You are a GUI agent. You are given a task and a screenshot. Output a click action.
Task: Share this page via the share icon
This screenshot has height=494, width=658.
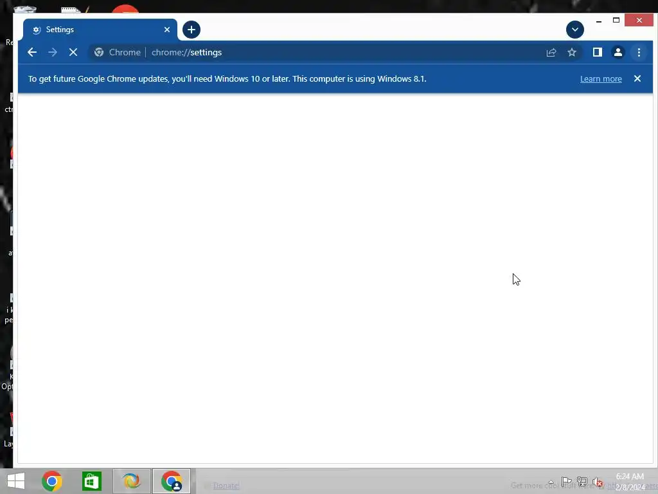[x=551, y=52]
